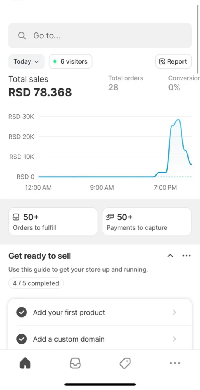Open the More dots icon in bottom bar
Screen dimensions: 200x390
(175, 363)
